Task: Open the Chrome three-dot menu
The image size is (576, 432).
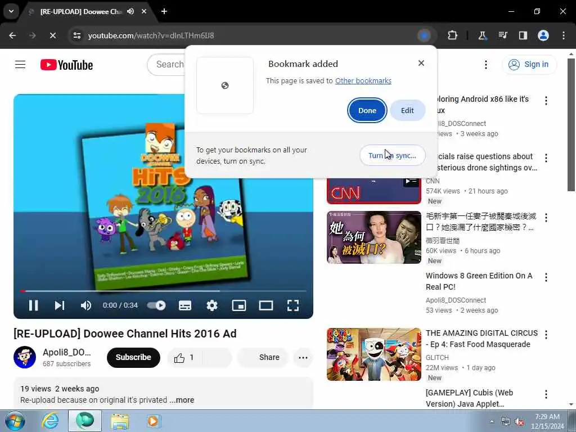Action: pos(564,35)
